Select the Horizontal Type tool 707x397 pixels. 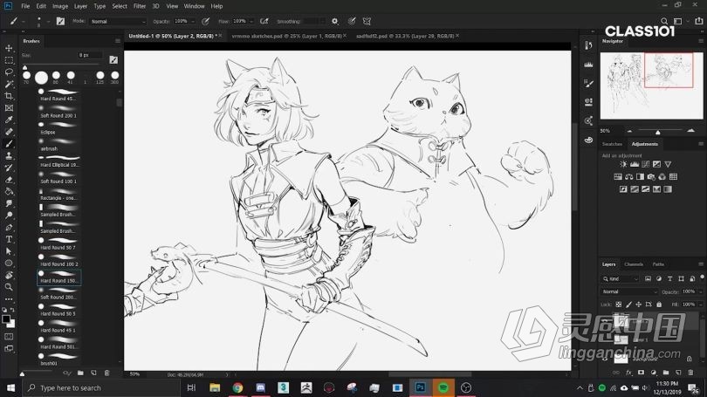click(x=9, y=239)
